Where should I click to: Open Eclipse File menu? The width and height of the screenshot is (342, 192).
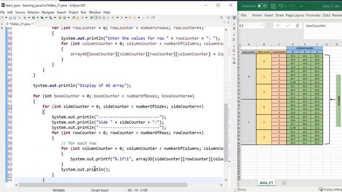[2, 12]
